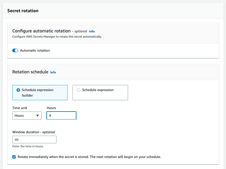Open the Time unit dropdown
226x169 pixels.
point(27,116)
